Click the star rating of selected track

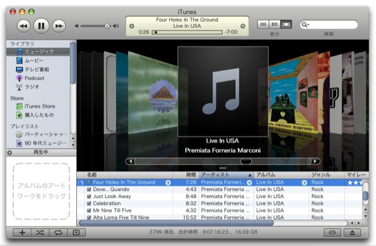click(x=355, y=183)
